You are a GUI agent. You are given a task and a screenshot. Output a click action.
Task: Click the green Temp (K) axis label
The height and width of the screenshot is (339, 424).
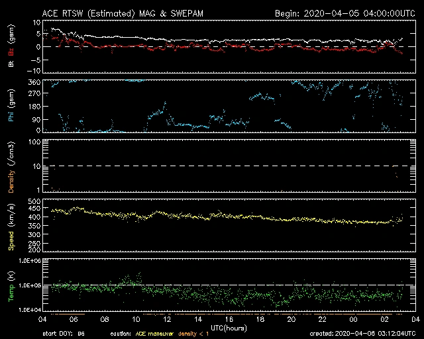(11, 286)
